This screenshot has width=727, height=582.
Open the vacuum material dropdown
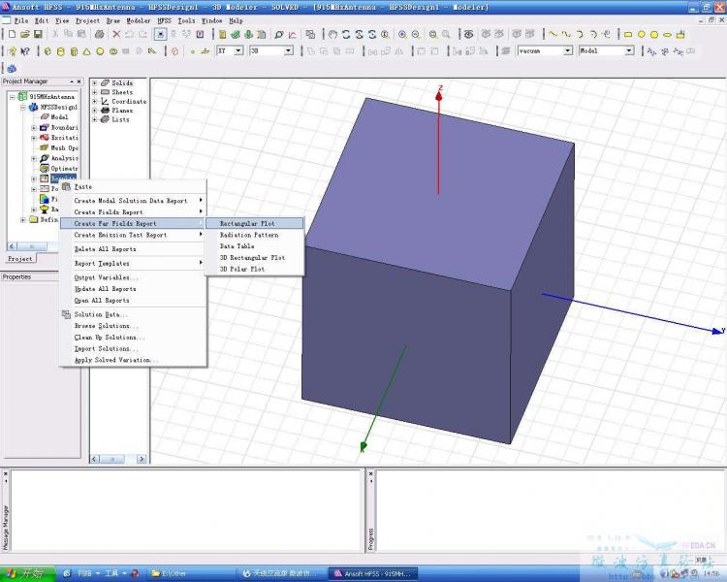pos(568,50)
